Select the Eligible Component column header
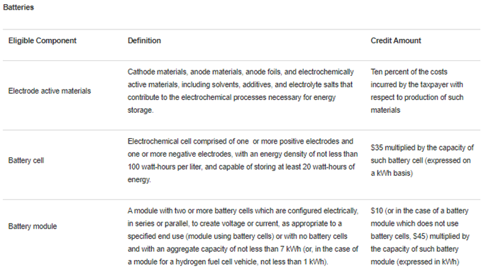 click(42, 41)
